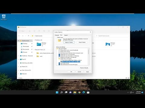The image size is (145, 108).
Task: Collapse the Folders (4) group
Action: tap(34, 40)
